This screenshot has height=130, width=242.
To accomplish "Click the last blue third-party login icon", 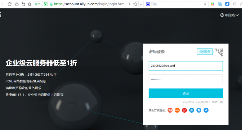I will tap(206, 110).
